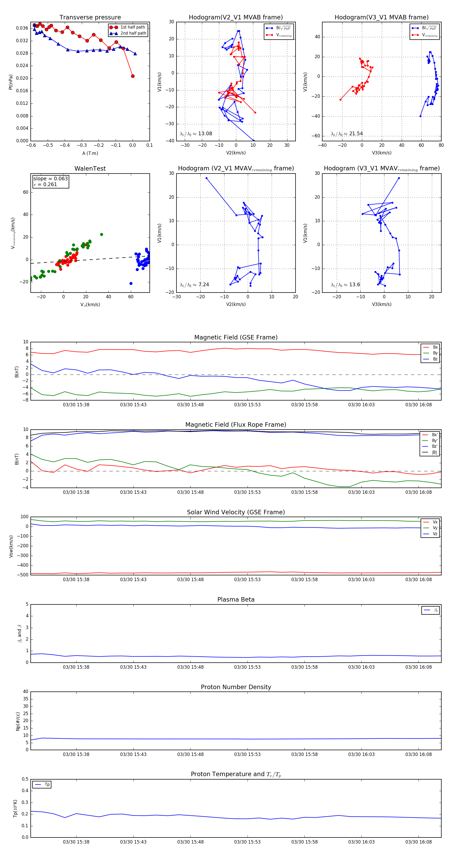The image size is (472, 865).
Task: Click the "A (T·m)" x-axis label
Action: pyautogui.click(x=90, y=153)
